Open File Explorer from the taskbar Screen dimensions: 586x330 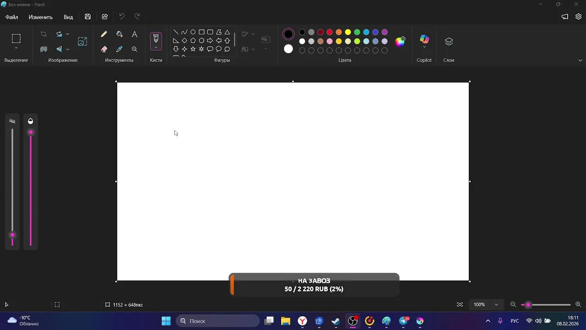coord(286,321)
